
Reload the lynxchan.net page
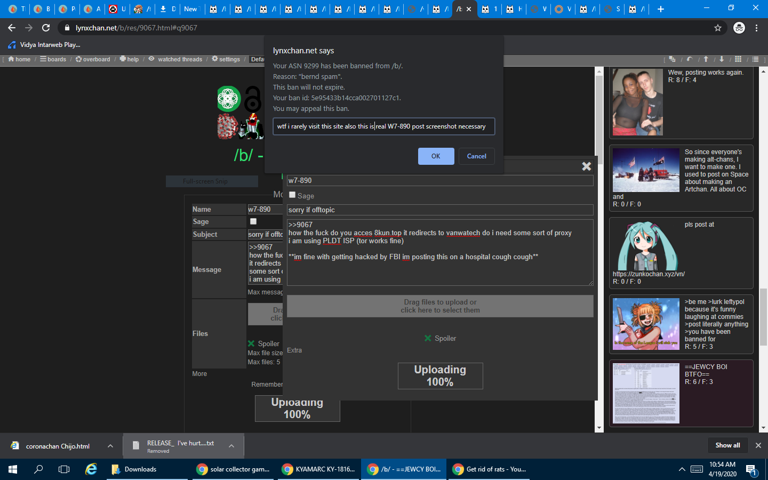tap(46, 28)
